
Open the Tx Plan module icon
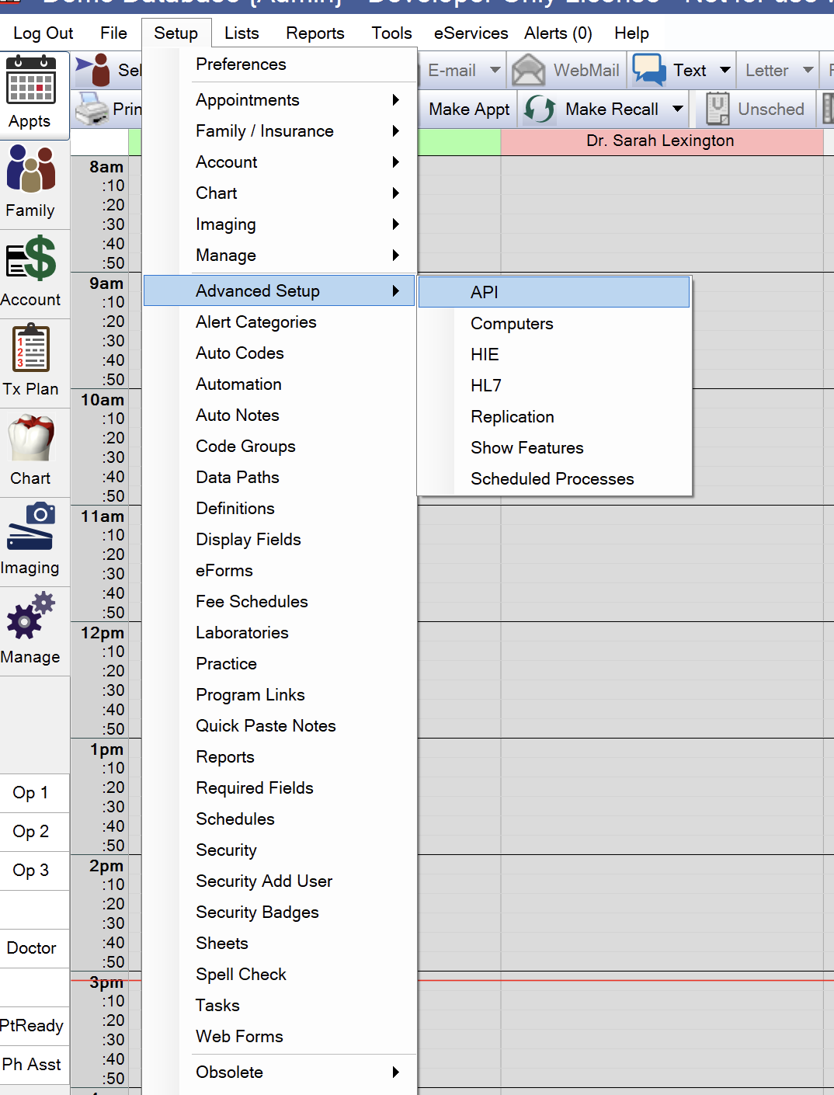pos(31,349)
